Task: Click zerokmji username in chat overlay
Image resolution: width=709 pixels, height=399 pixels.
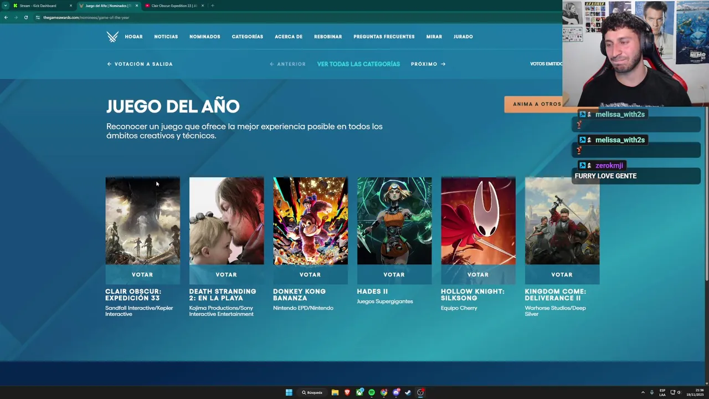Action: pyautogui.click(x=609, y=165)
